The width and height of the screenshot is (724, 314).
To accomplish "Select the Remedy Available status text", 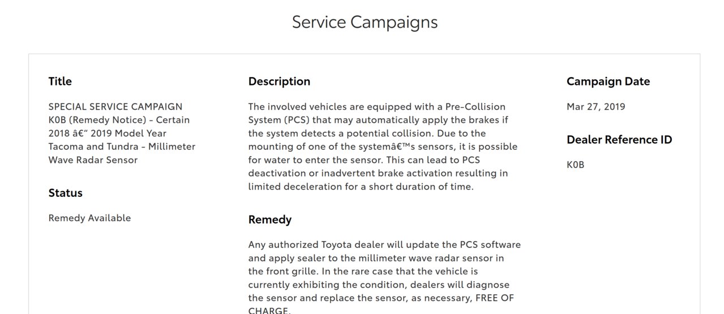I will [x=89, y=218].
